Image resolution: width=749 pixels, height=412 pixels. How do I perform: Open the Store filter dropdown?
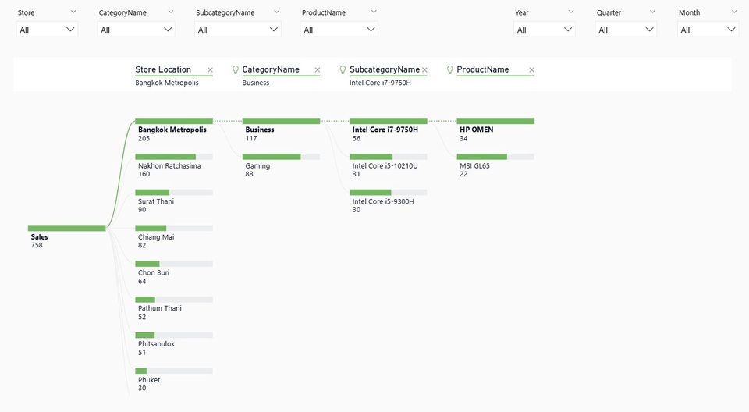(47, 30)
